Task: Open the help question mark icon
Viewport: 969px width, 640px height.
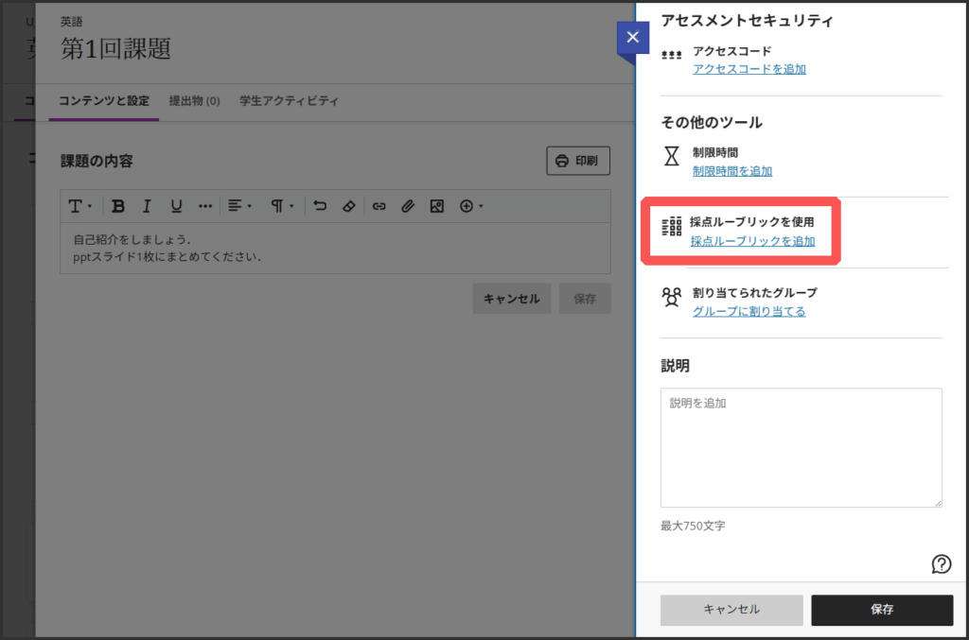Action: tap(941, 564)
